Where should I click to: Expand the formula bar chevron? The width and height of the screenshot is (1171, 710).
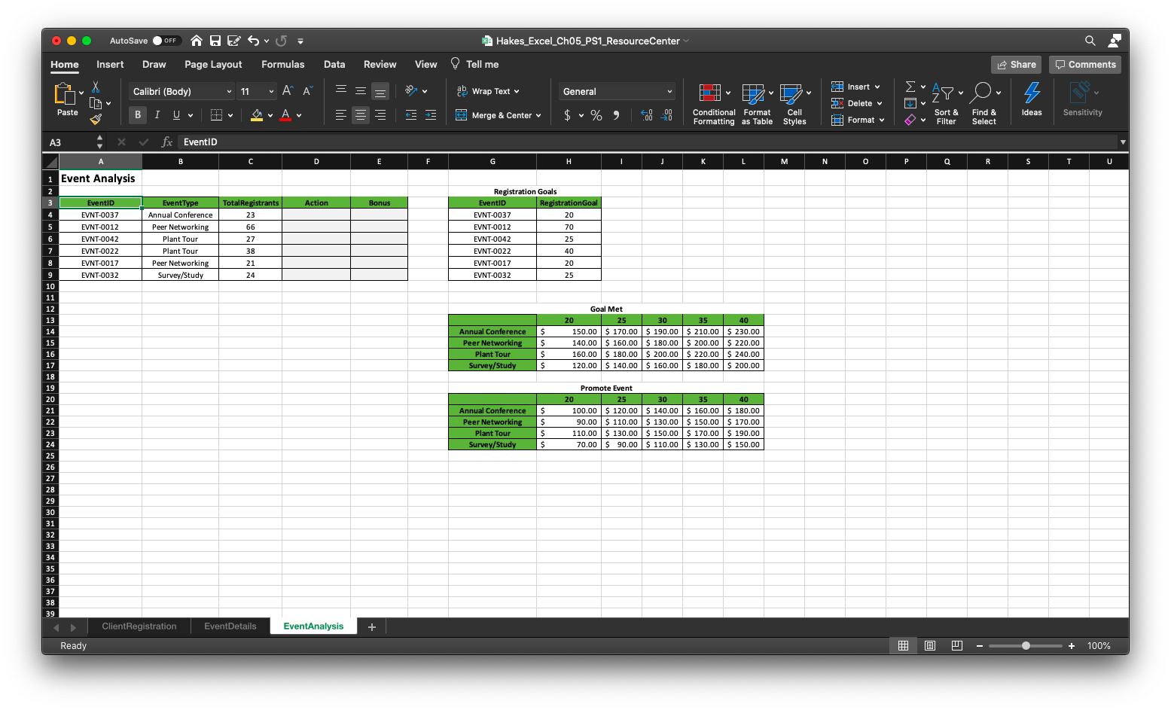(x=1123, y=142)
